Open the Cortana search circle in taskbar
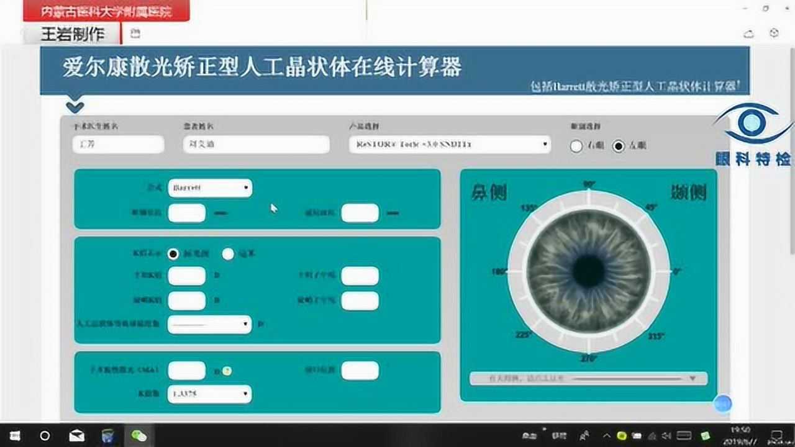This screenshot has width=795, height=447. point(45,436)
